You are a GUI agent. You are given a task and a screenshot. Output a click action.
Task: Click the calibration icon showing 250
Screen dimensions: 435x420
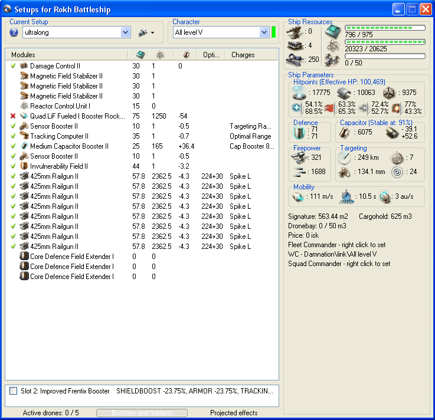tap(295, 60)
